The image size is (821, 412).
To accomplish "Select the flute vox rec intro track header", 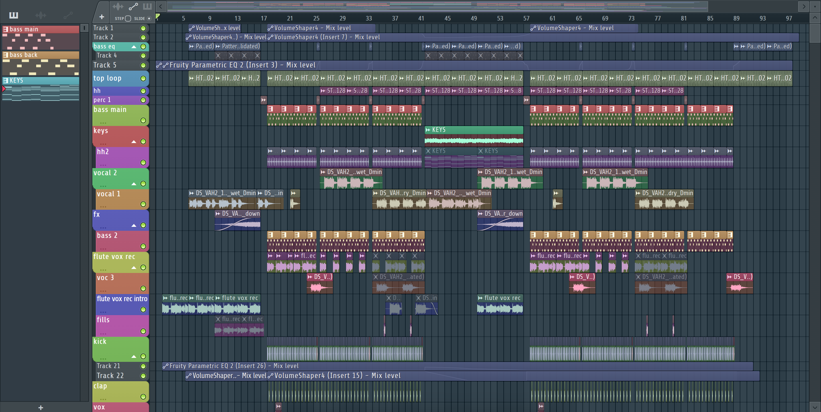I will point(122,305).
